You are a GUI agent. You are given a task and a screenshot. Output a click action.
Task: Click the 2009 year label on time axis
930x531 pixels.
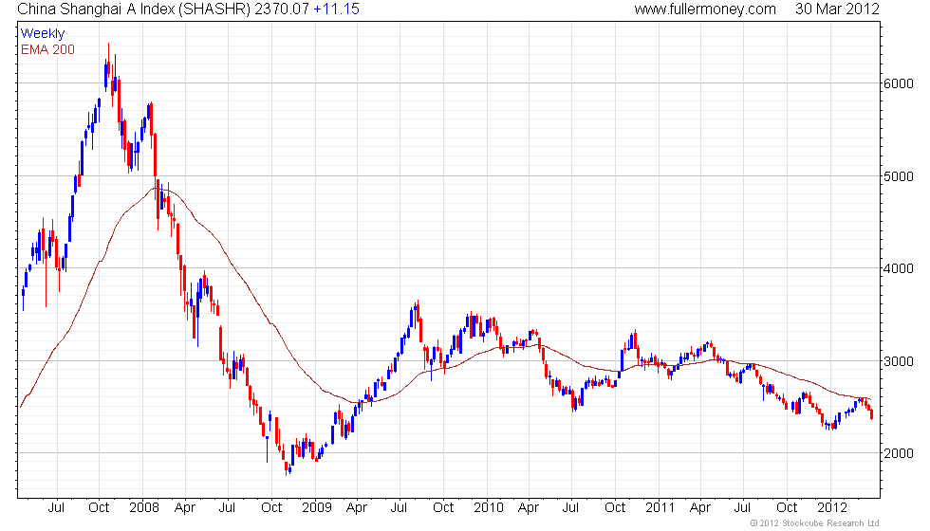click(317, 508)
